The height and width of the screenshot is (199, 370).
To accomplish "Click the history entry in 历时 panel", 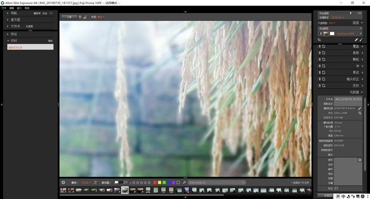I will 30,47.
